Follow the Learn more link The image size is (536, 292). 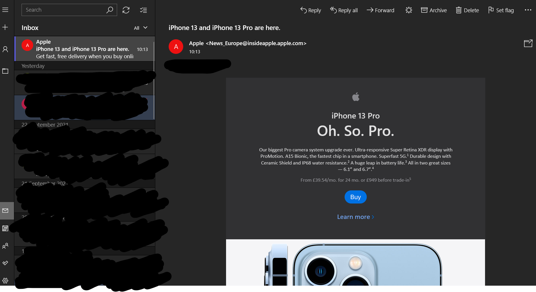click(x=355, y=217)
